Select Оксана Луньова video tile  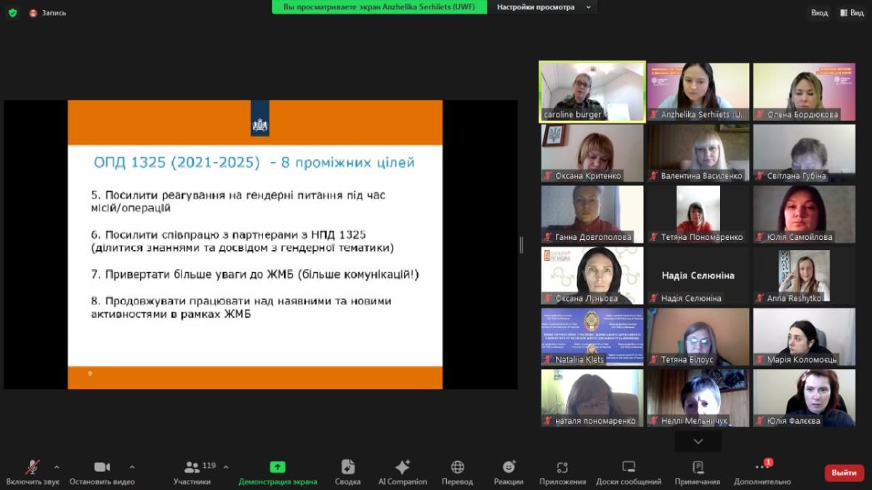coord(592,276)
